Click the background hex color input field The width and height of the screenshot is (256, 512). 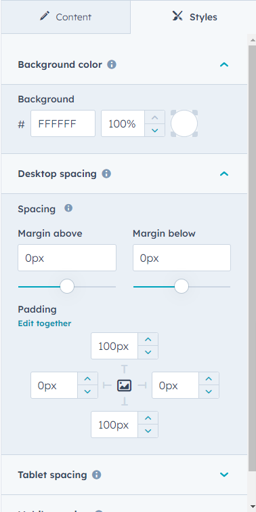point(63,123)
